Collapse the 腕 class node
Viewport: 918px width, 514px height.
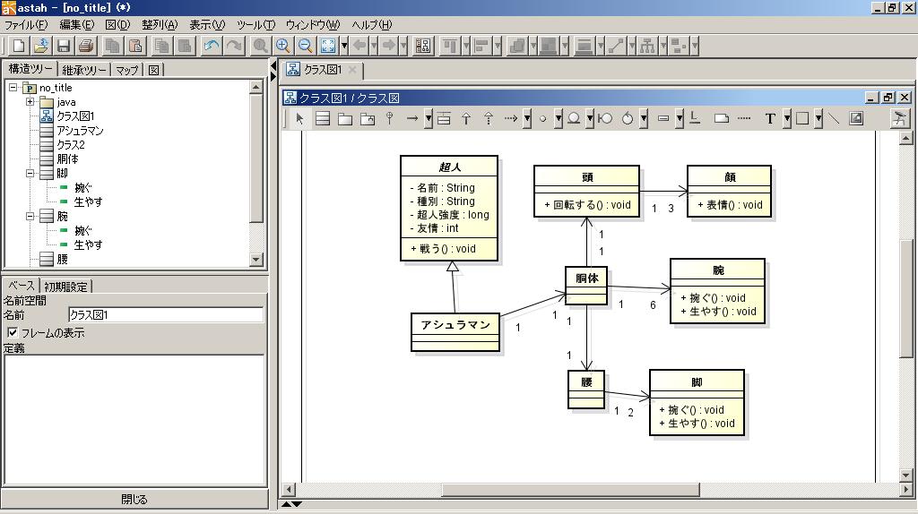30,217
